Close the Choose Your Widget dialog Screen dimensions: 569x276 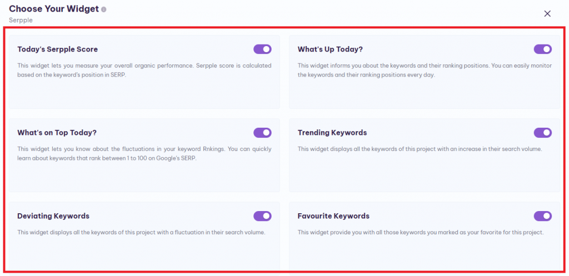coord(547,13)
